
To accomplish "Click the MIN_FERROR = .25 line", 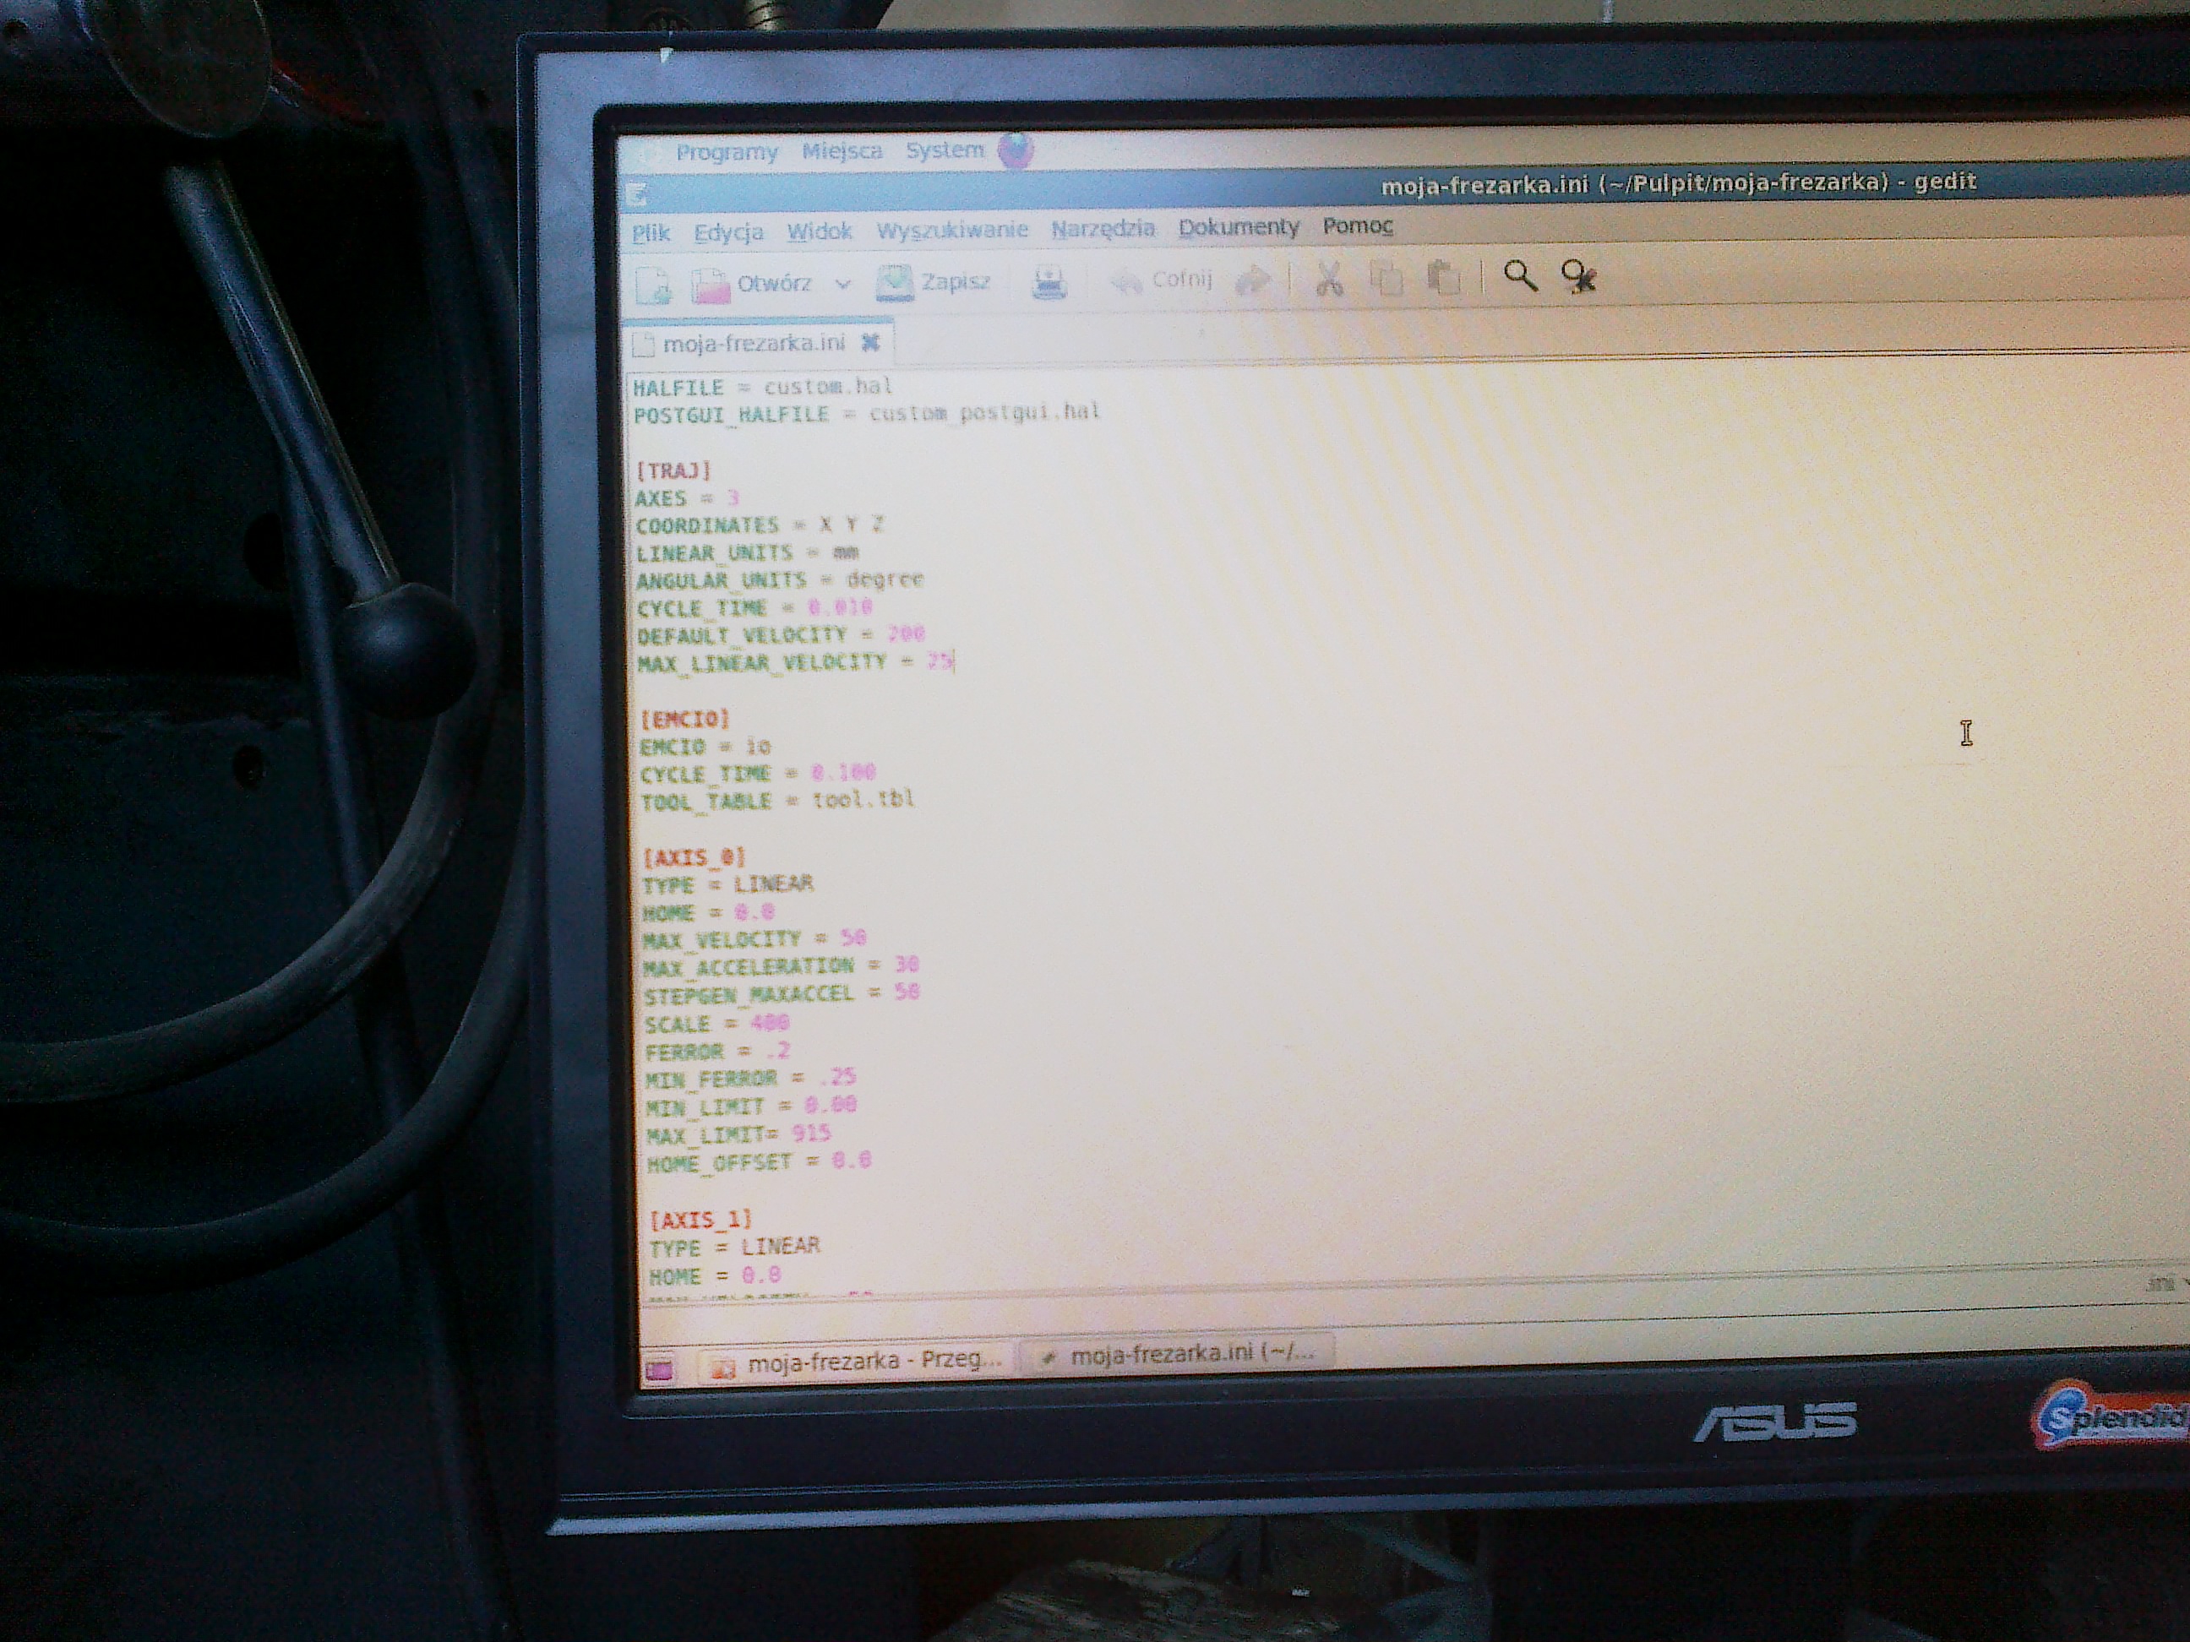I will point(750,1078).
